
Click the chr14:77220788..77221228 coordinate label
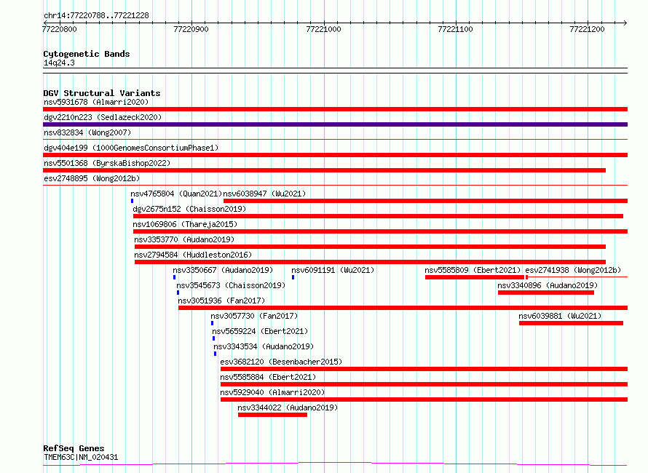[96, 16]
